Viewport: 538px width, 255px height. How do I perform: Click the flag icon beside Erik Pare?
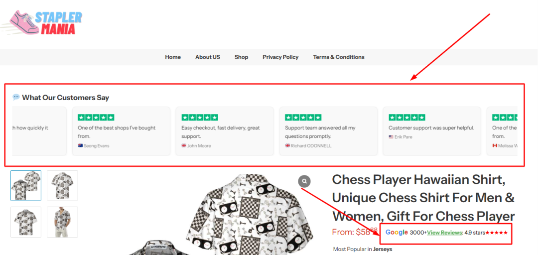pos(391,137)
